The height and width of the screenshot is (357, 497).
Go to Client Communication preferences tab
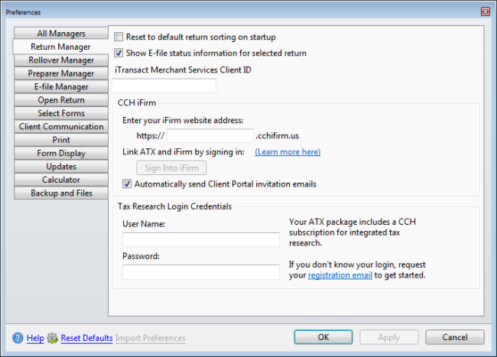click(61, 127)
